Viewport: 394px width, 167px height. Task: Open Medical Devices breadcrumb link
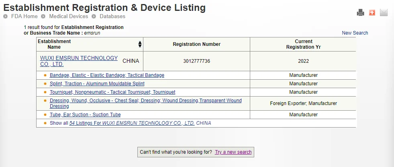(68, 16)
